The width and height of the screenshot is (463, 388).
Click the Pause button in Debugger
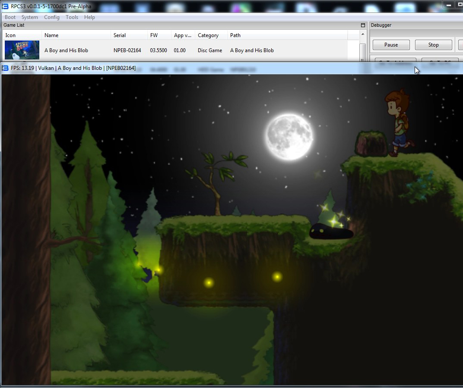(x=391, y=45)
